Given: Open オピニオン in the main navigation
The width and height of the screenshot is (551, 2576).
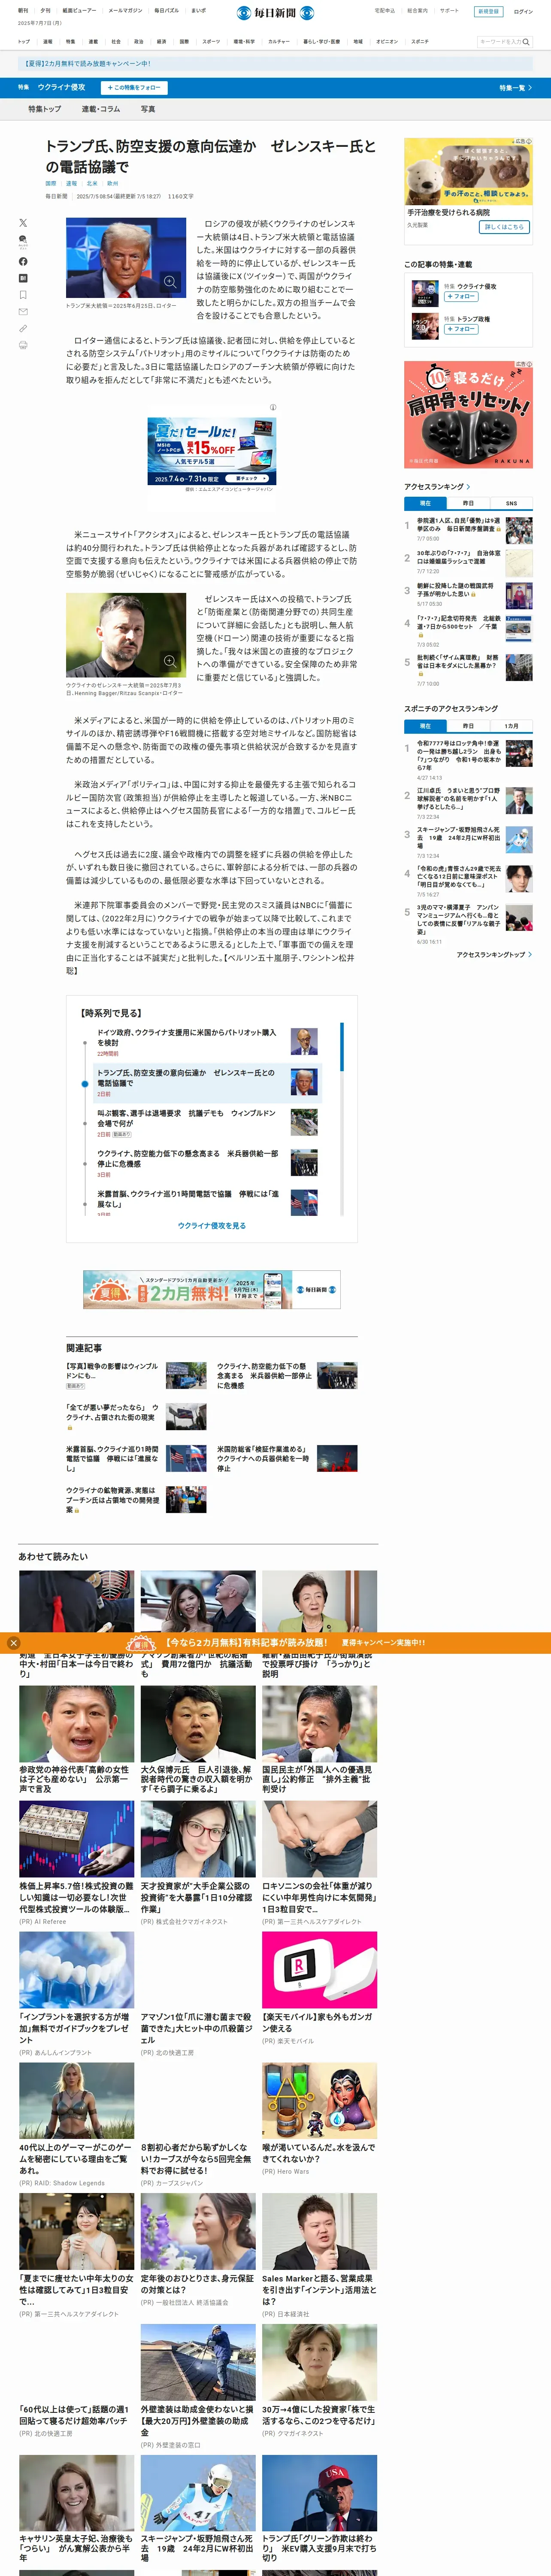Looking at the screenshot, I should tap(387, 42).
